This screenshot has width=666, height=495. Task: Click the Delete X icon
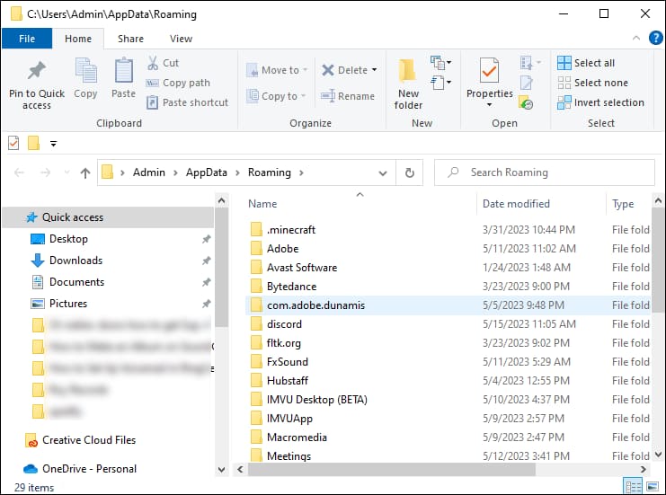click(x=327, y=70)
